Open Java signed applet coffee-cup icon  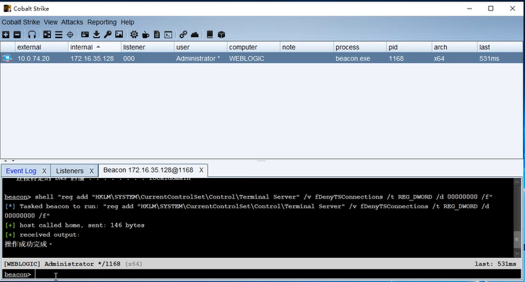click(x=145, y=35)
